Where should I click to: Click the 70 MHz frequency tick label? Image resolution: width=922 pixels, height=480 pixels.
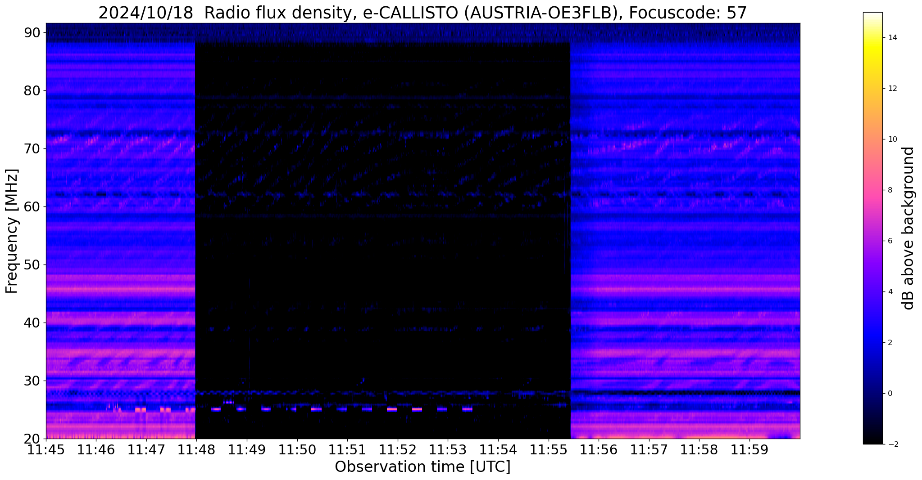[x=32, y=149]
